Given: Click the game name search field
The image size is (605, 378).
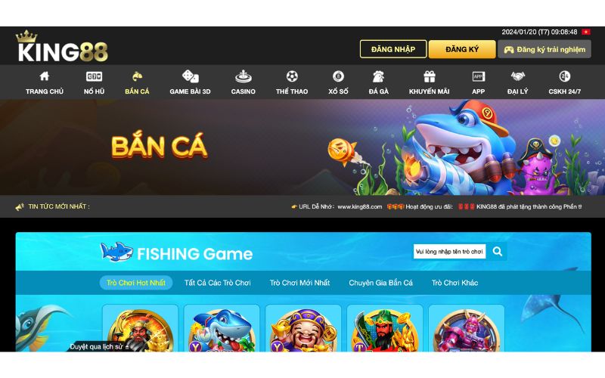Looking at the screenshot, I should 449,252.
